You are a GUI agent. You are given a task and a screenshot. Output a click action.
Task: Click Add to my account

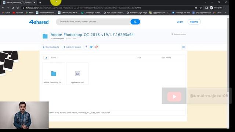[x=72, y=47]
